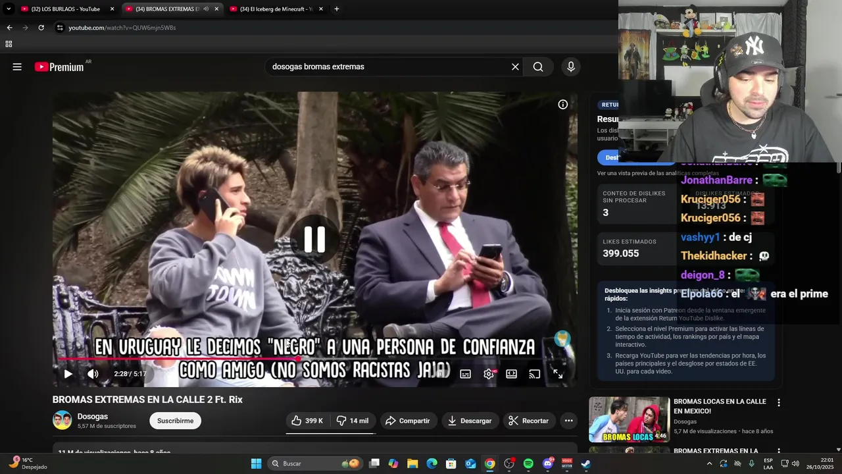Show hidden system tray icons
Image resolution: width=842 pixels, height=474 pixels.
point(709,463)
